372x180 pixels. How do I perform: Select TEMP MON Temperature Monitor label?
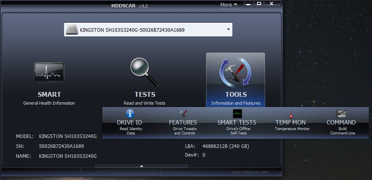pyautogui.click(x=292, y=129)
